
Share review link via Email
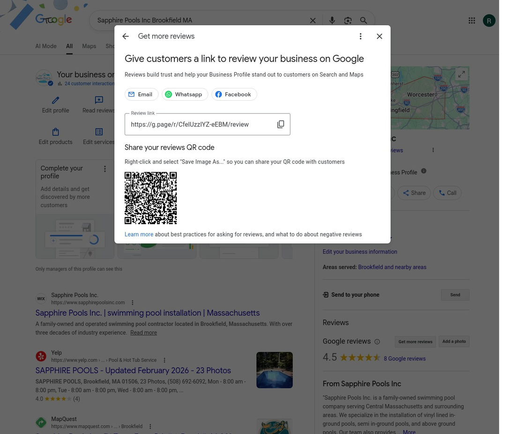pos(141,94)
